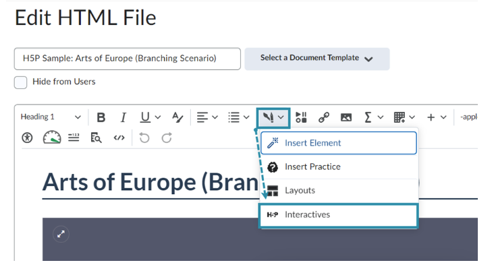The height and width of the screenshot is (269, 494).
Task: Click the file title input field
Action: click(128, 59)
